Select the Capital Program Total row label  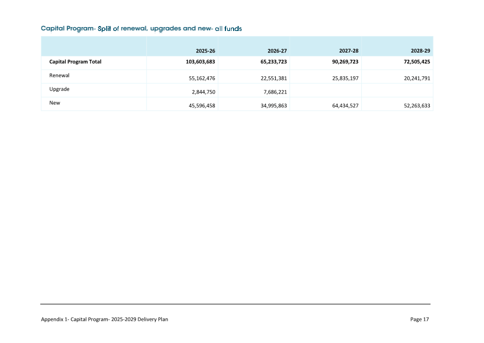click(x=75, y=62)
